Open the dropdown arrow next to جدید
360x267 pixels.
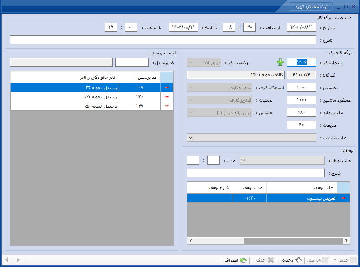[x=335, y=260]
